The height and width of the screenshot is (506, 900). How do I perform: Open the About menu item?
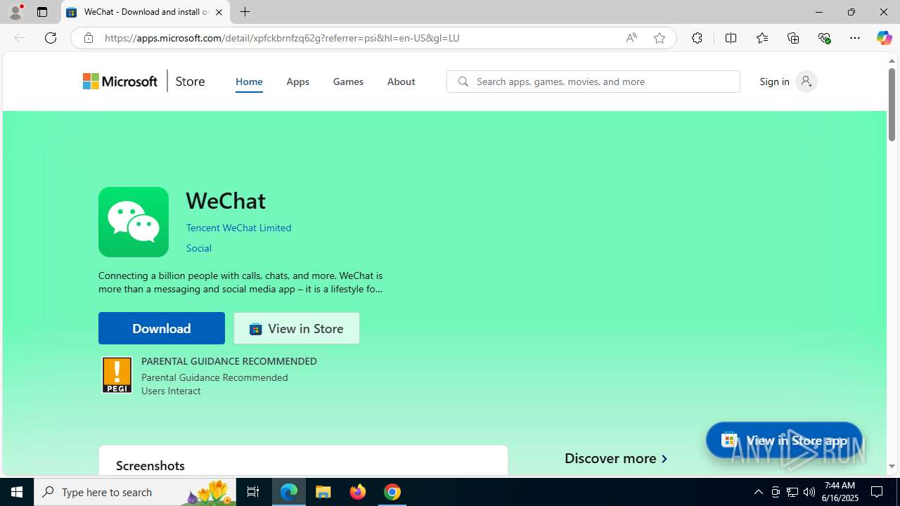[x=401, y=82]
